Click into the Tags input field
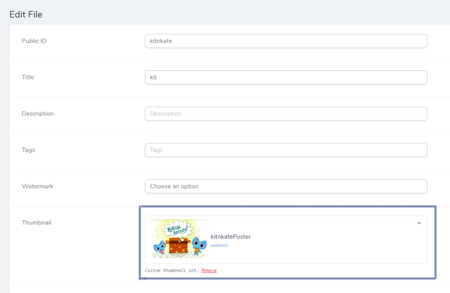This screenshot has width=450, height=293. [x=286, y=150]
